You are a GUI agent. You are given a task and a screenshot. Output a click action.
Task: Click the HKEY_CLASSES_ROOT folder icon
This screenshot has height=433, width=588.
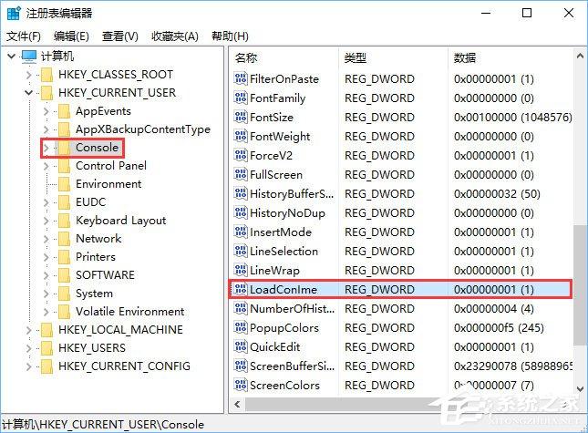46,75
